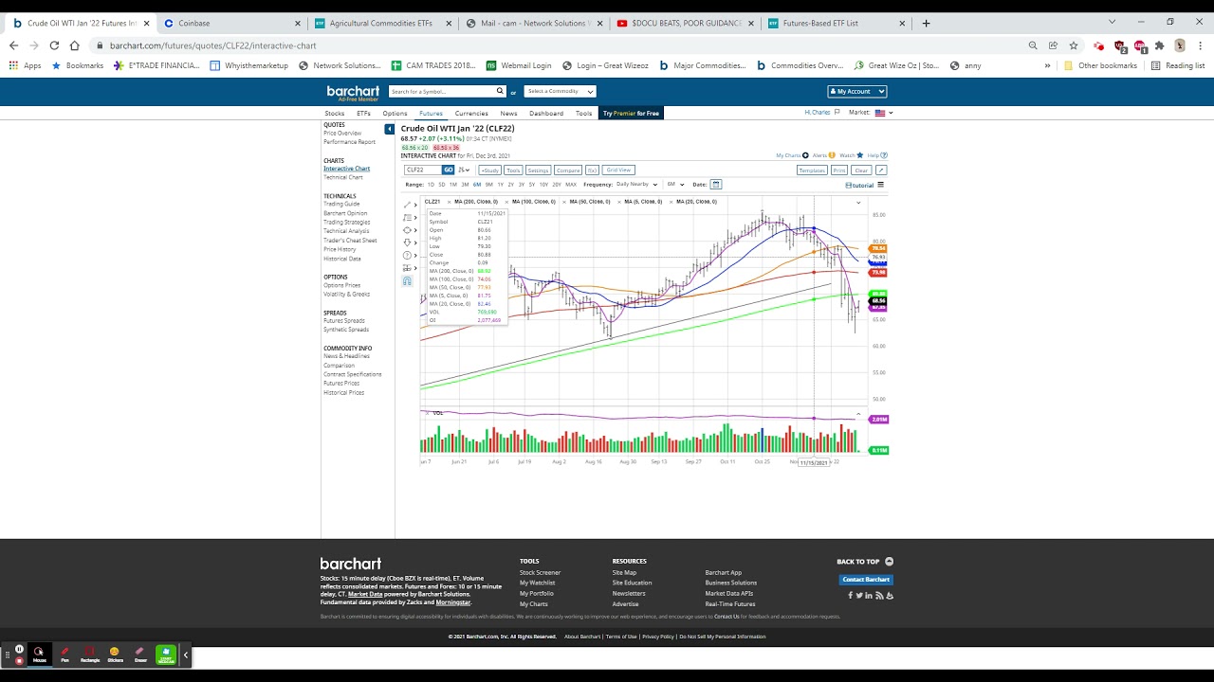Screen dimensions: 1214x682
Task: Remove the MA (20, Close, 0) study
Action: coord(671,202)
